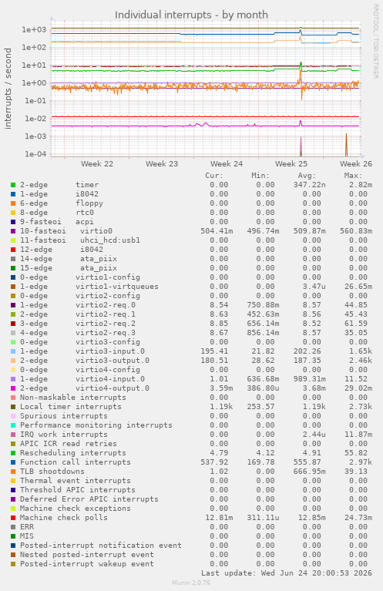Click the TLB shootdowns orange swatch
The height and width of the screenshot is (591, 383).
pyautogui.click(x=13, y=472)
